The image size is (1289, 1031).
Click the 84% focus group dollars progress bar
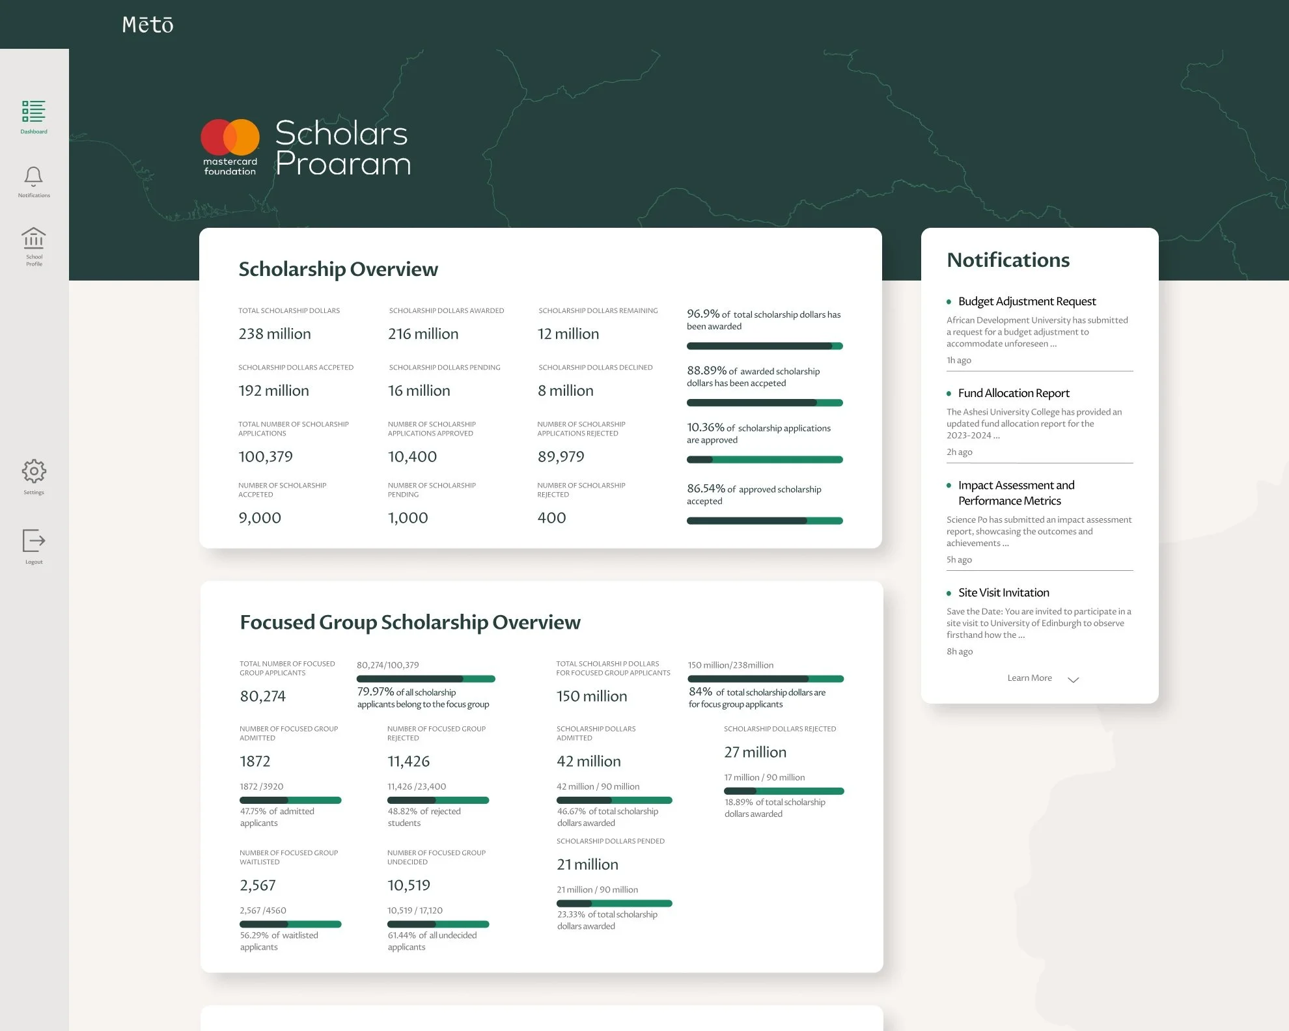(x=766, y=679)
